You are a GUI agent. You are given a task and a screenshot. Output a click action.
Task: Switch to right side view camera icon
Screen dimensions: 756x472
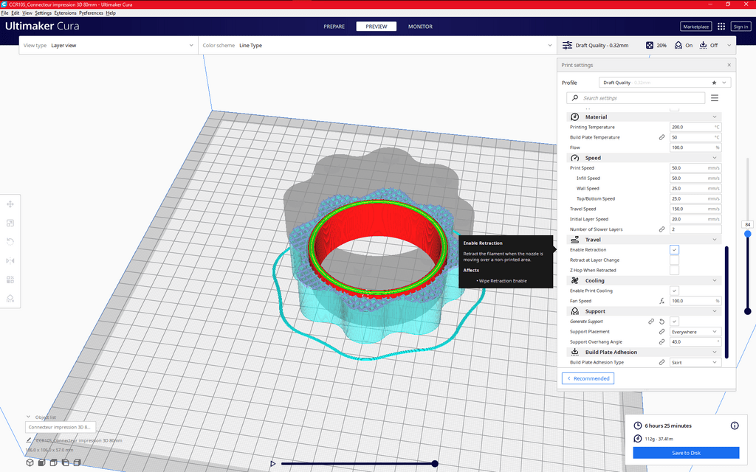click(x=77, y=462)
